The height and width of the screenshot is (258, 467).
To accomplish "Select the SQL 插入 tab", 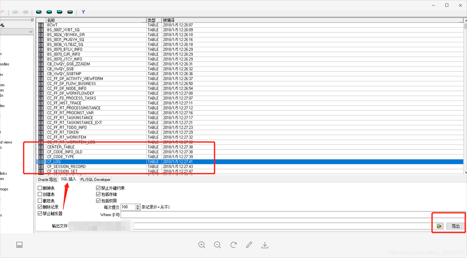I will [68, 179].
